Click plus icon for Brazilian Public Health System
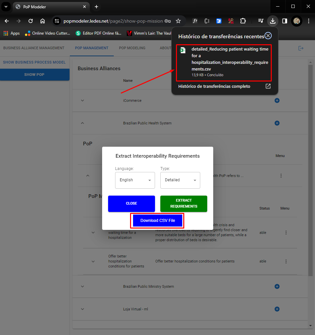 coord(277,123)
